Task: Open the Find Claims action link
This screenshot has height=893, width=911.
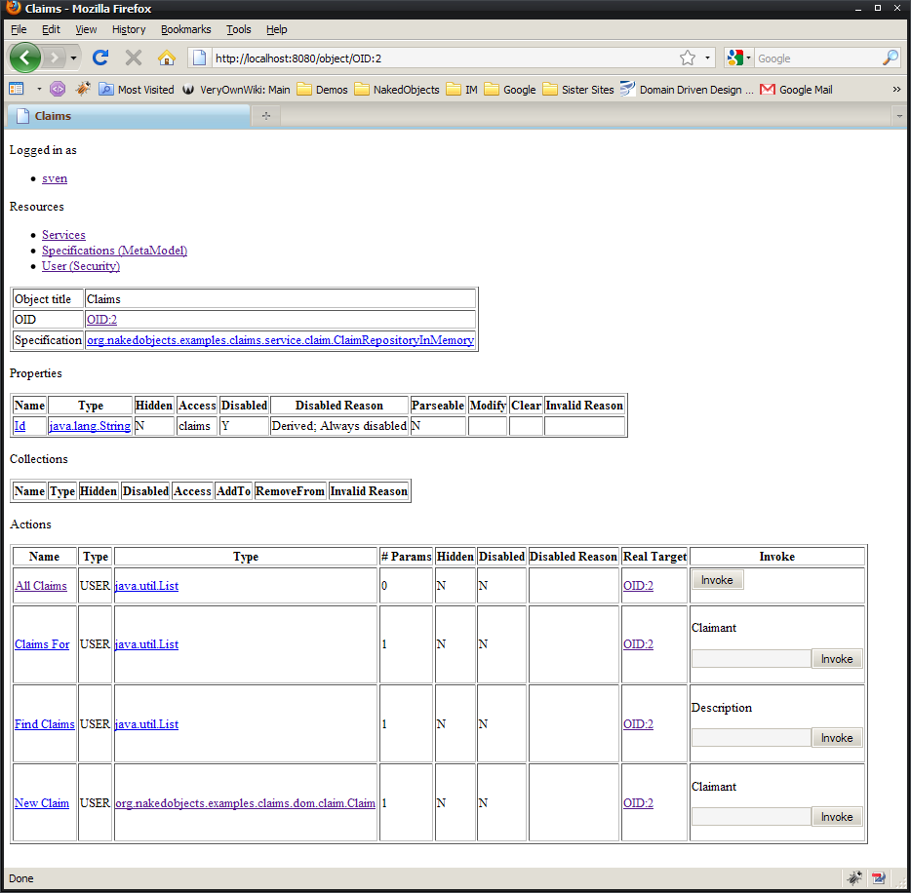Action: [45, 724]
